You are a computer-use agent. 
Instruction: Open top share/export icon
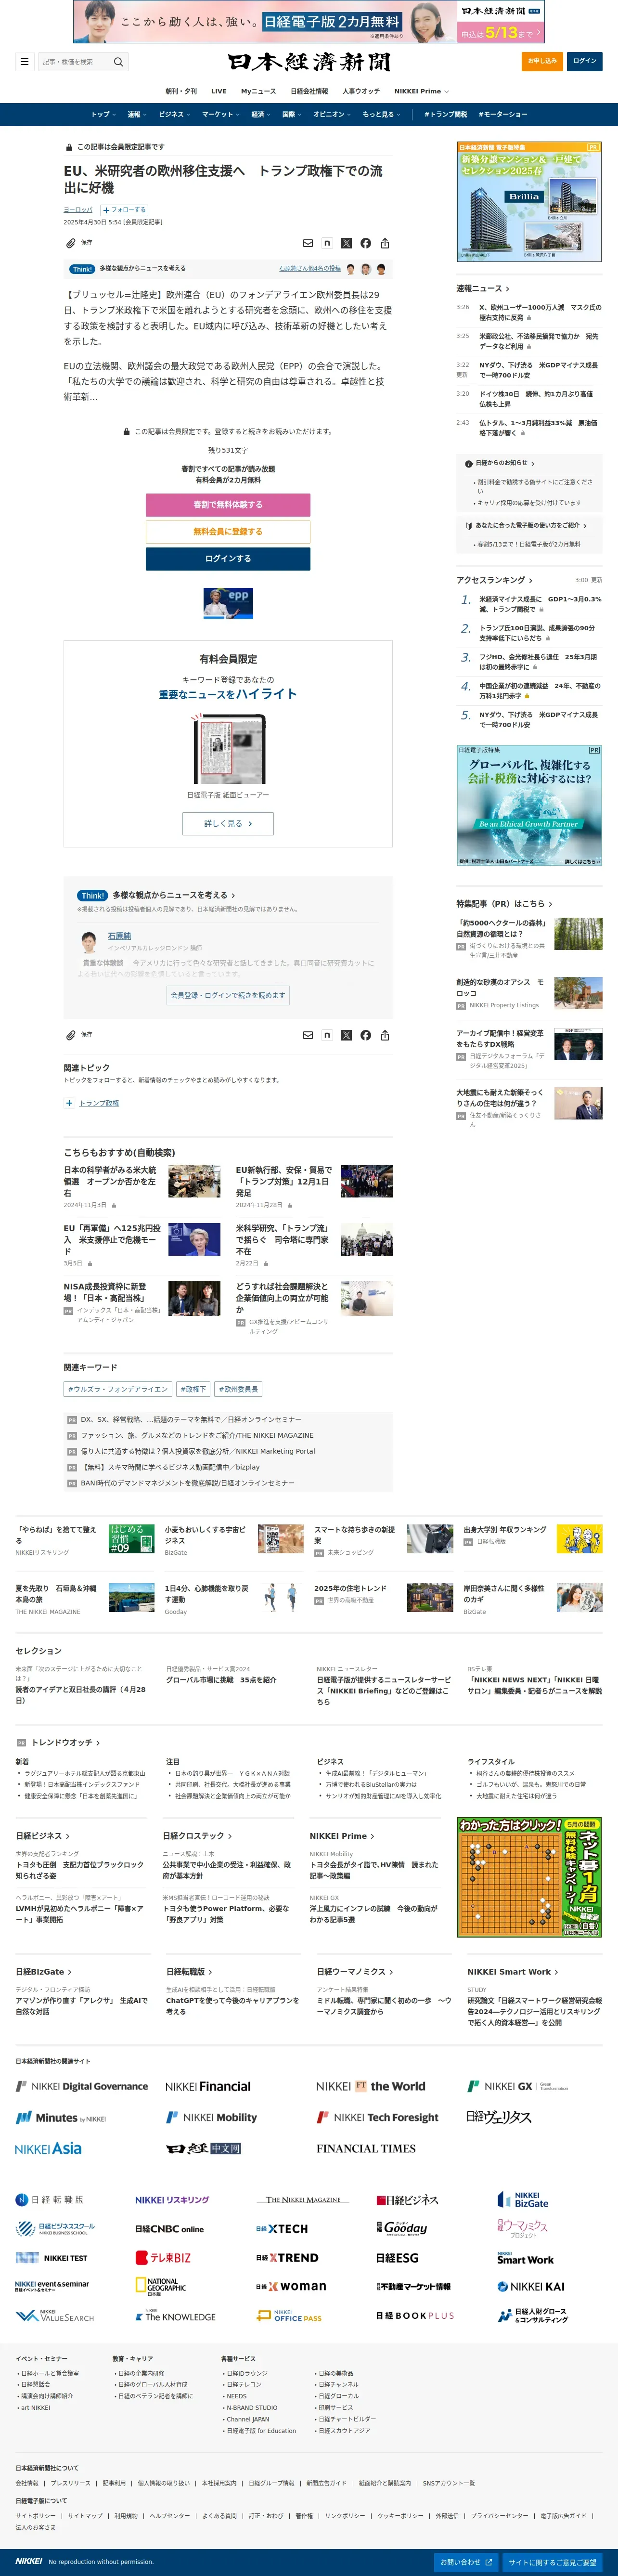click(385, 243)
